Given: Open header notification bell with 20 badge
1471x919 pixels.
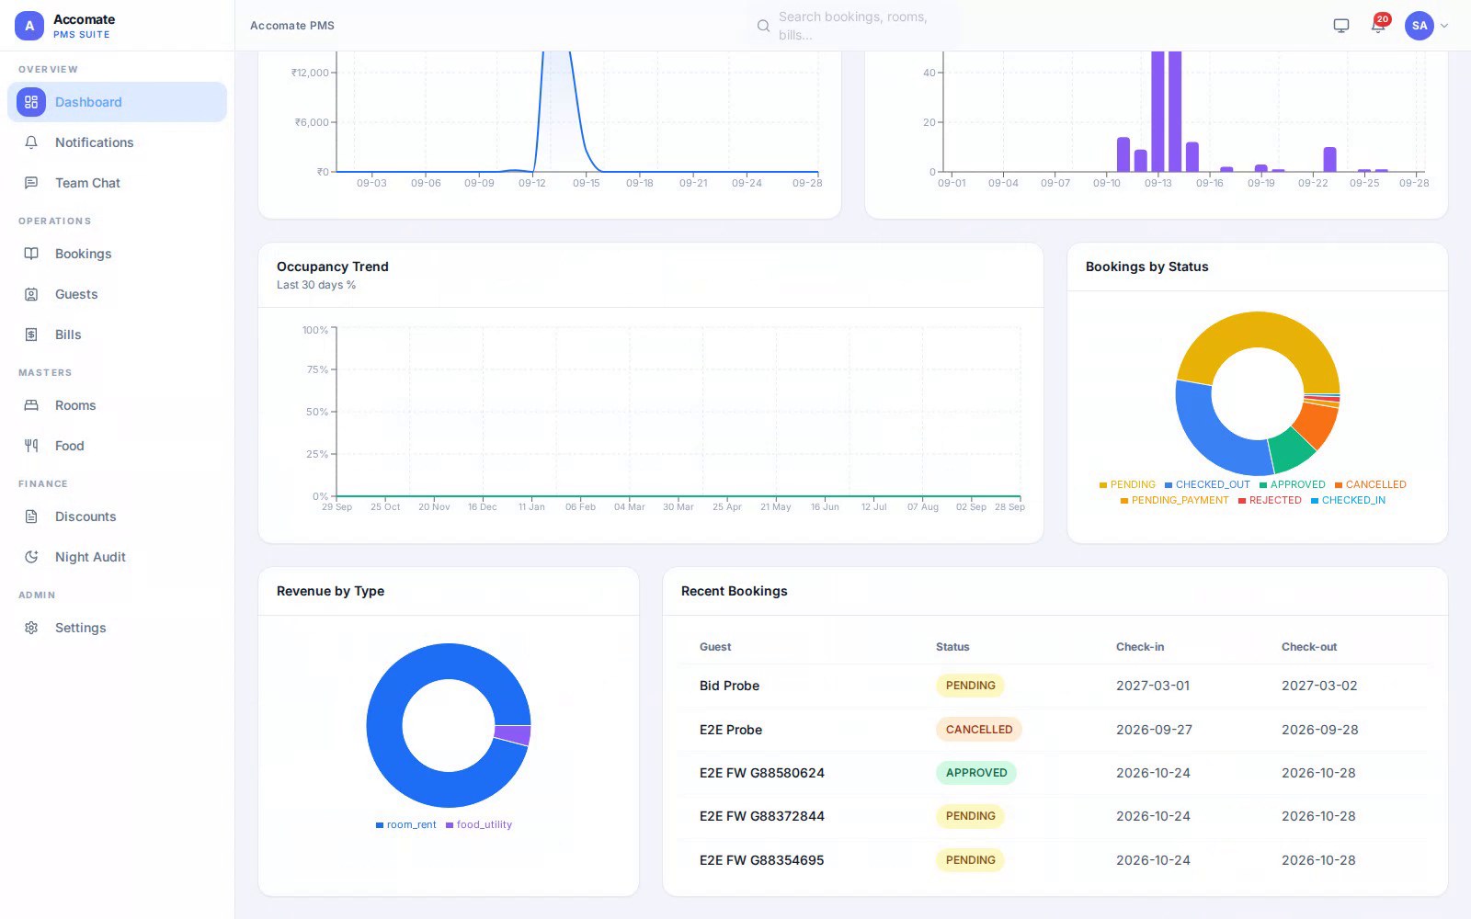Looking at the screenshot, I should (x=1378, y=26).
